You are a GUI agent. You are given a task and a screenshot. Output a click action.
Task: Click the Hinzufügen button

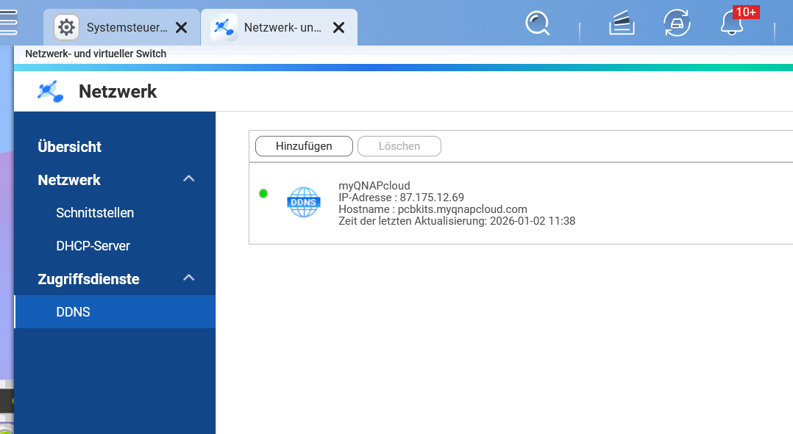point(304,146)
